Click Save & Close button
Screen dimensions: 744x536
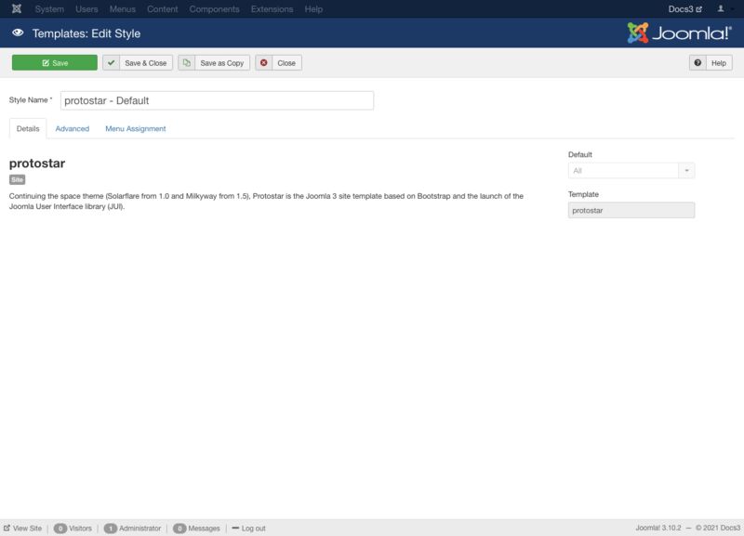click(x=138, y=62)
